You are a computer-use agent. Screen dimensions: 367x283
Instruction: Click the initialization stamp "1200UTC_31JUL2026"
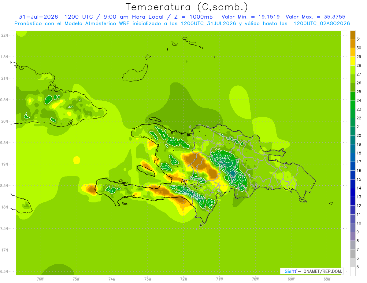point(208,24)
